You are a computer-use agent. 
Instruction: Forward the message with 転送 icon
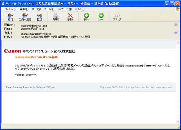click(39, 17)
